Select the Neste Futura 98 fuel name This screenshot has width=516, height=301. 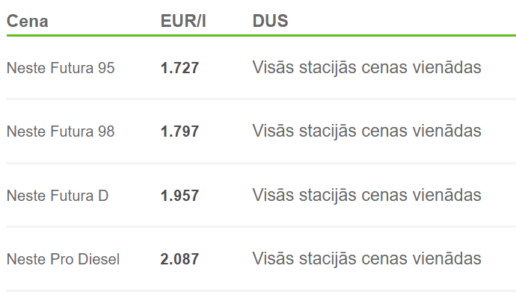point(61,131)
